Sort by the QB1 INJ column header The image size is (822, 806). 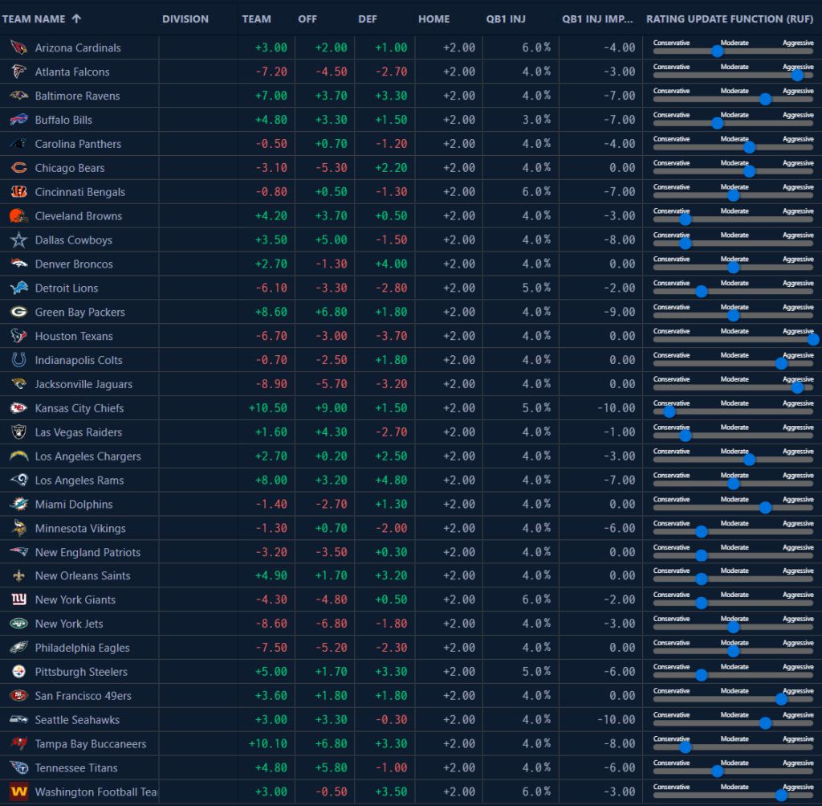pos(506,19)
